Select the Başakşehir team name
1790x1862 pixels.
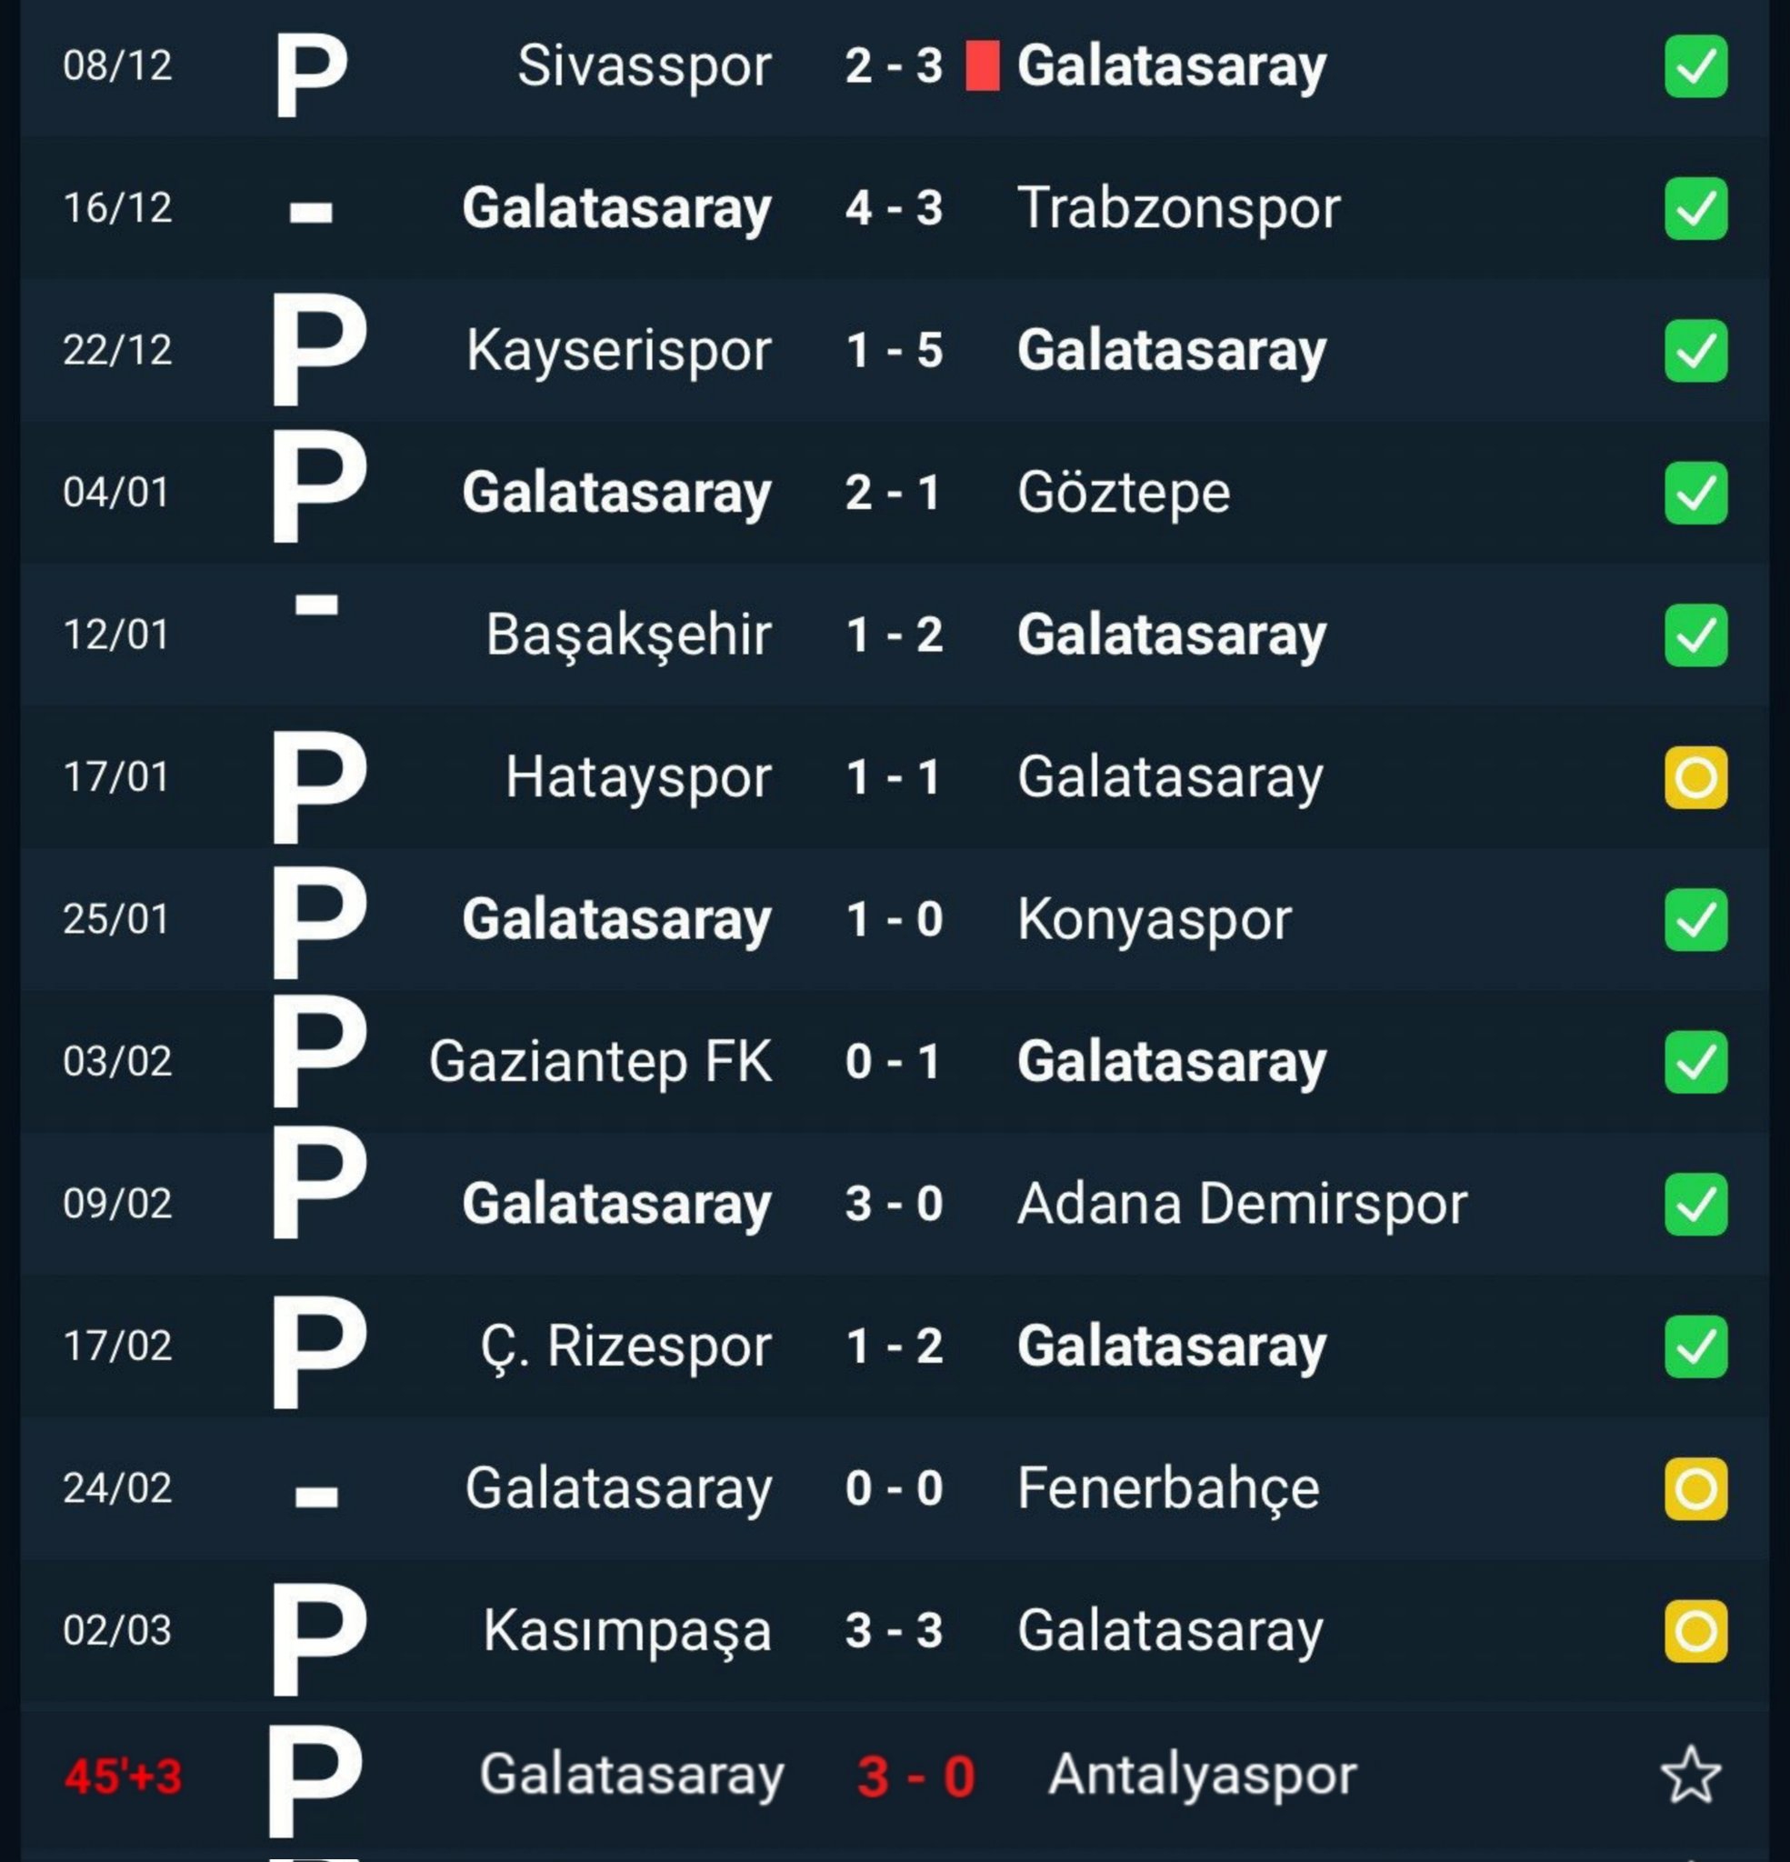[628, 635]
